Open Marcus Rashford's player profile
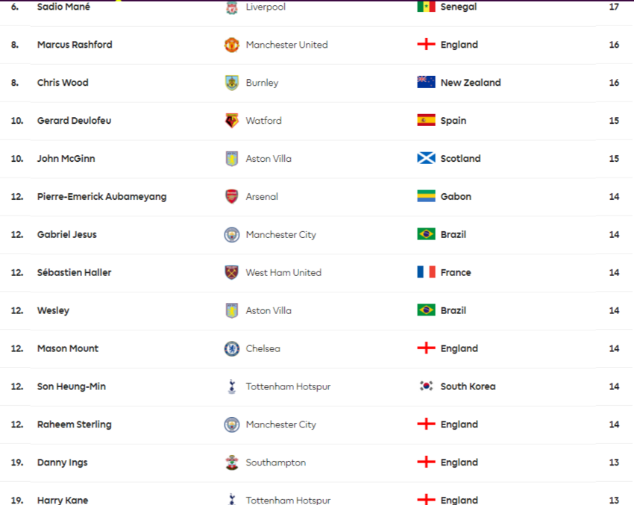634x505 pixels. click(75, 45)
